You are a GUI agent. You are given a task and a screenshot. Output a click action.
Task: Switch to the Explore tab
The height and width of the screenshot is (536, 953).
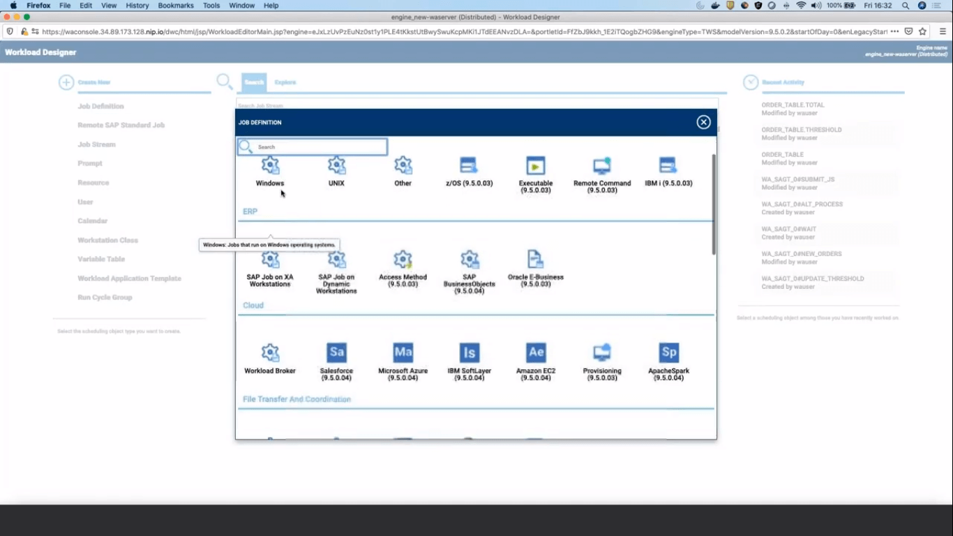tap(285, 82)
